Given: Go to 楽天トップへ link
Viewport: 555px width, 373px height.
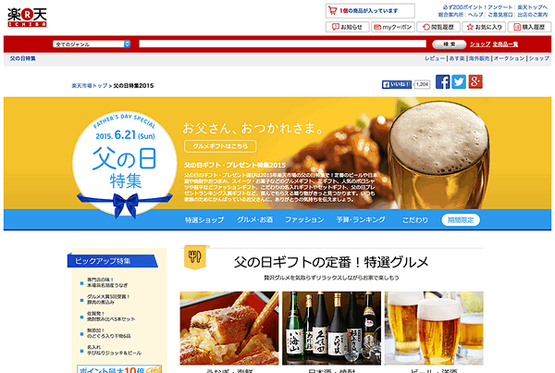Looking at the screenshot, I should (533, 7).
